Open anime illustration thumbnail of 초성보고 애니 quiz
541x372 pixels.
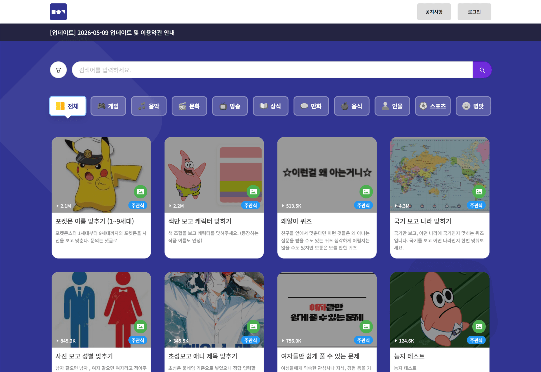coord(214,310)
